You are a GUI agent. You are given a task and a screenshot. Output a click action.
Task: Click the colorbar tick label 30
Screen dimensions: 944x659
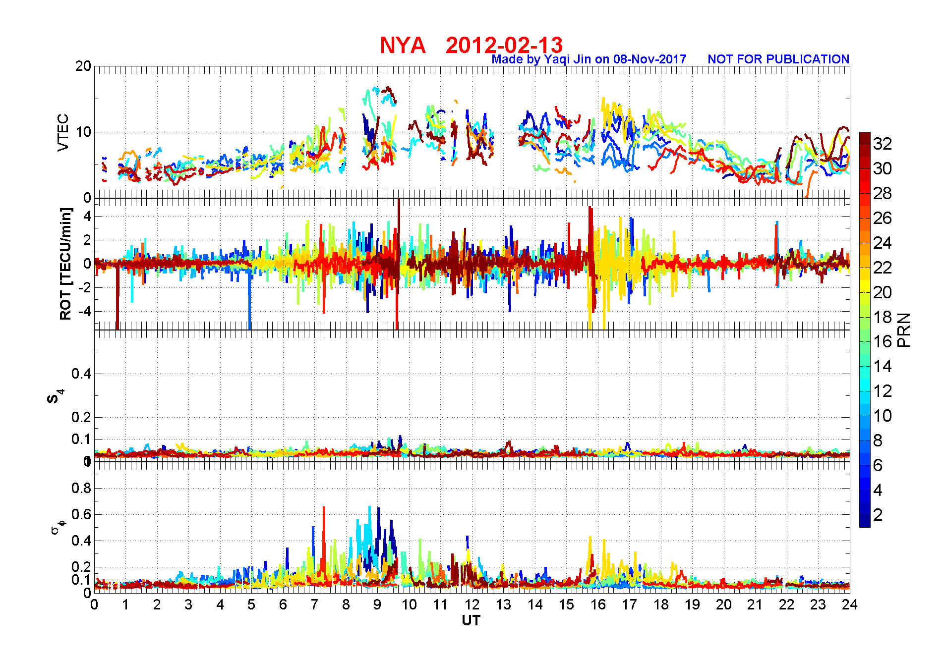883,168
